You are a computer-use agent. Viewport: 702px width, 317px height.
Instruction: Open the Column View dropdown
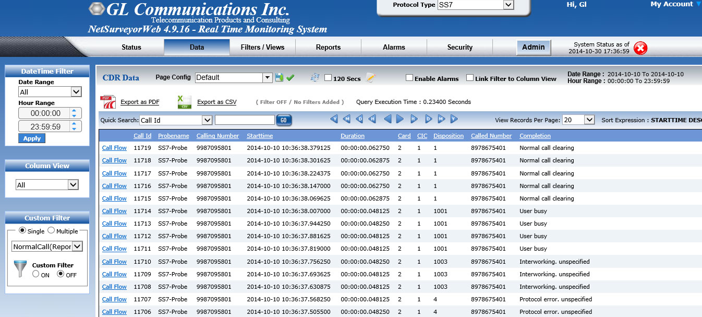coord(47,185)
